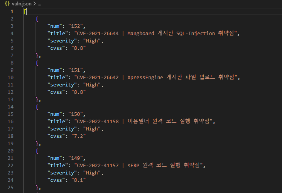
Task: Click the word Mangboard in line 4
Action: coord(141,34)
